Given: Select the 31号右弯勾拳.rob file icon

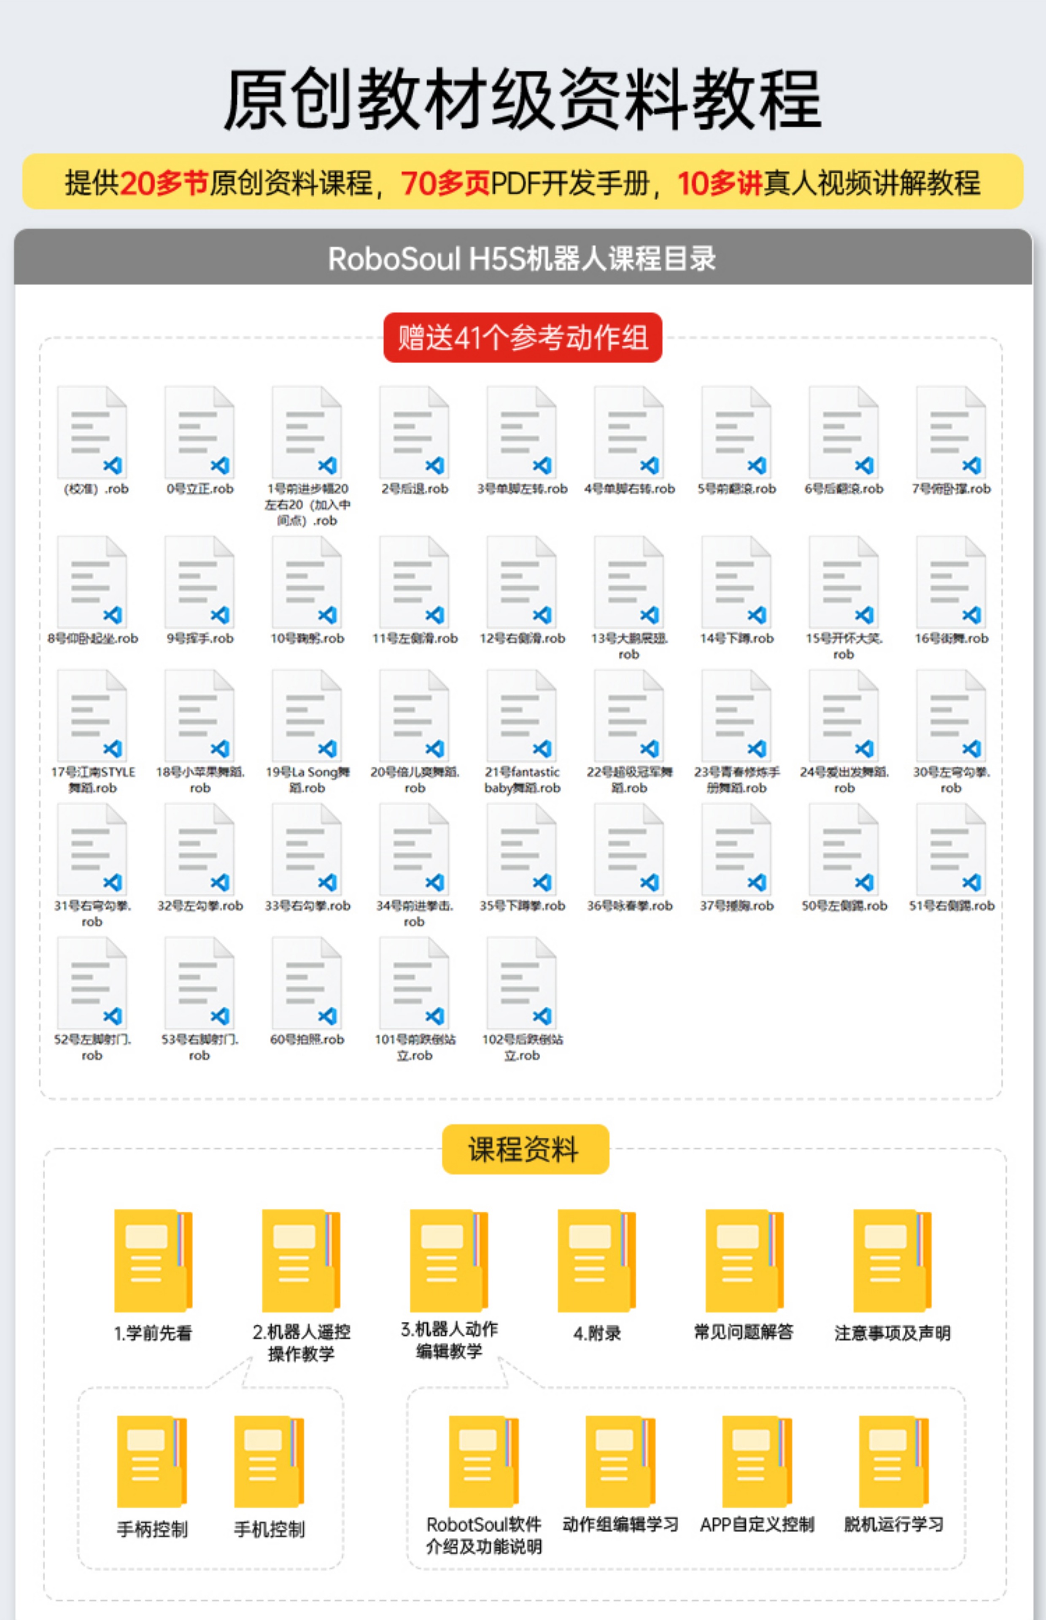Looking at the screenshot, I should (x=92, y=850).
